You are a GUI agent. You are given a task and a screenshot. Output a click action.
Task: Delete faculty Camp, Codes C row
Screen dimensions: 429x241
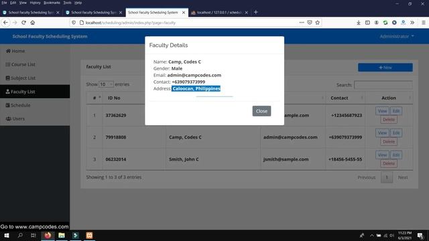click(x=389, y=141)
